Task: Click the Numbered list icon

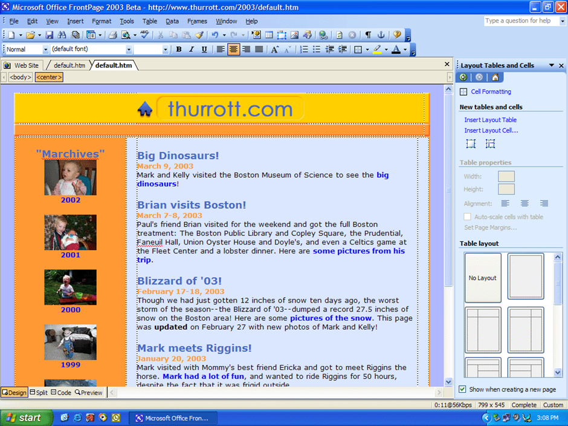Action: 304,50
